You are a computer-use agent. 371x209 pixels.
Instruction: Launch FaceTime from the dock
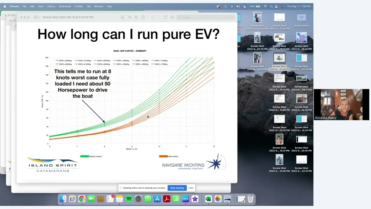(91, 199)
